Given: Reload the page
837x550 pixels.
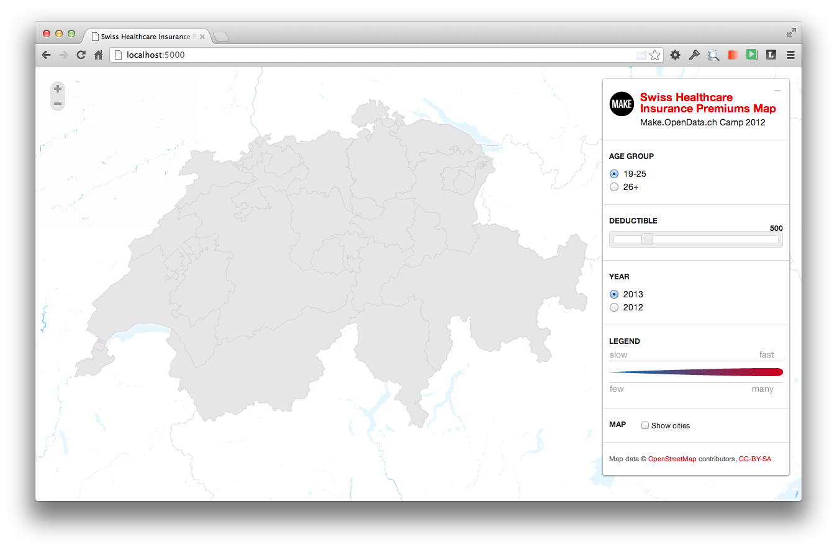Looking at the screenshot, I should tap(81, 55).
